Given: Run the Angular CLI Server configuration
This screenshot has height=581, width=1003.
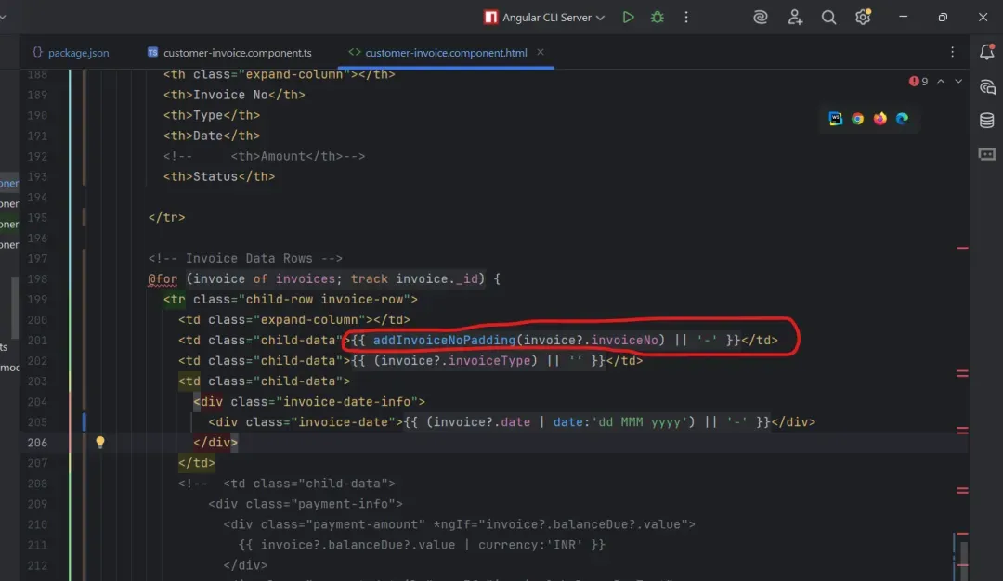Looking at the screenshot, I should click(x=629, y=17).
